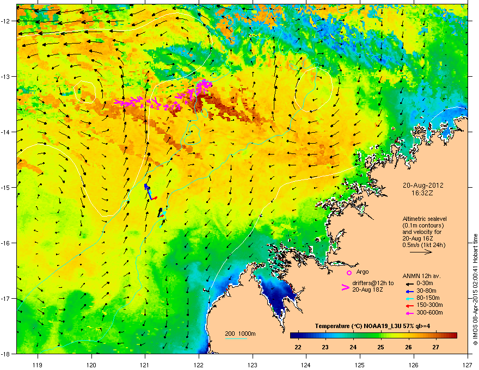Screen dimensions: 479x370
Task: Click the latitude axis label '-13'
Action: 5,76
